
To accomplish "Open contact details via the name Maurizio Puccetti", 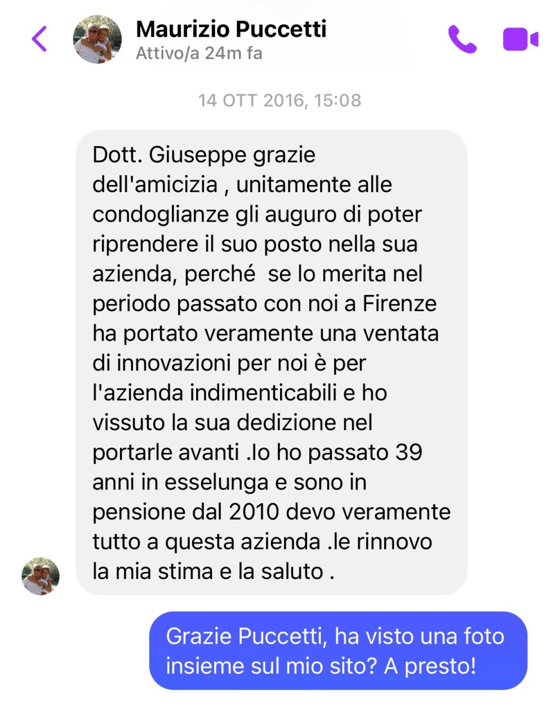I will click(231, 29).
